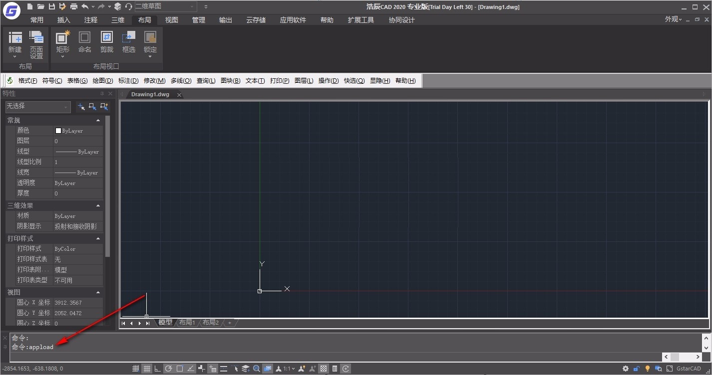Viewport: 712px width, 375px height.
Task: Click the light bulb icon in the status bar
Action: (648, 369)
